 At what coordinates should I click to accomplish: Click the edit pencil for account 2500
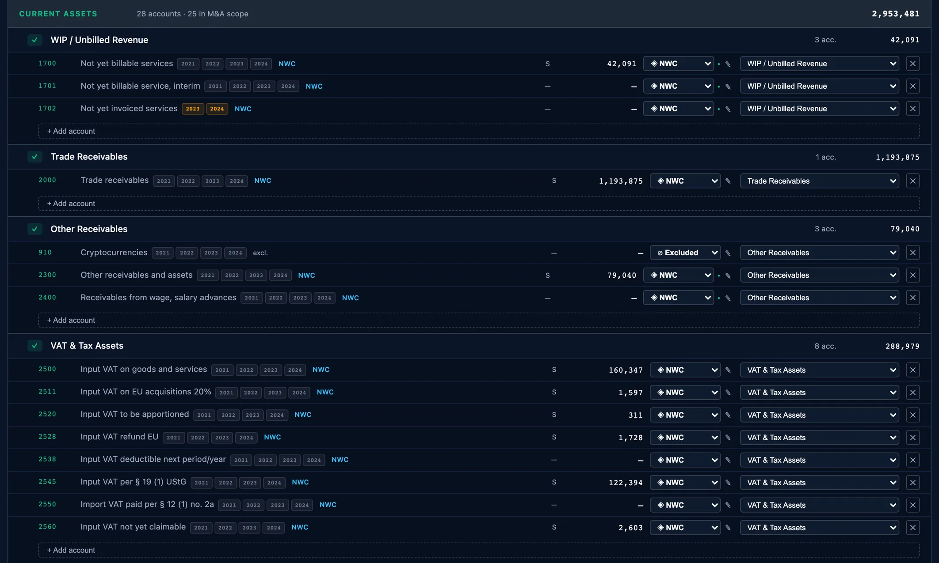[728, 370]
